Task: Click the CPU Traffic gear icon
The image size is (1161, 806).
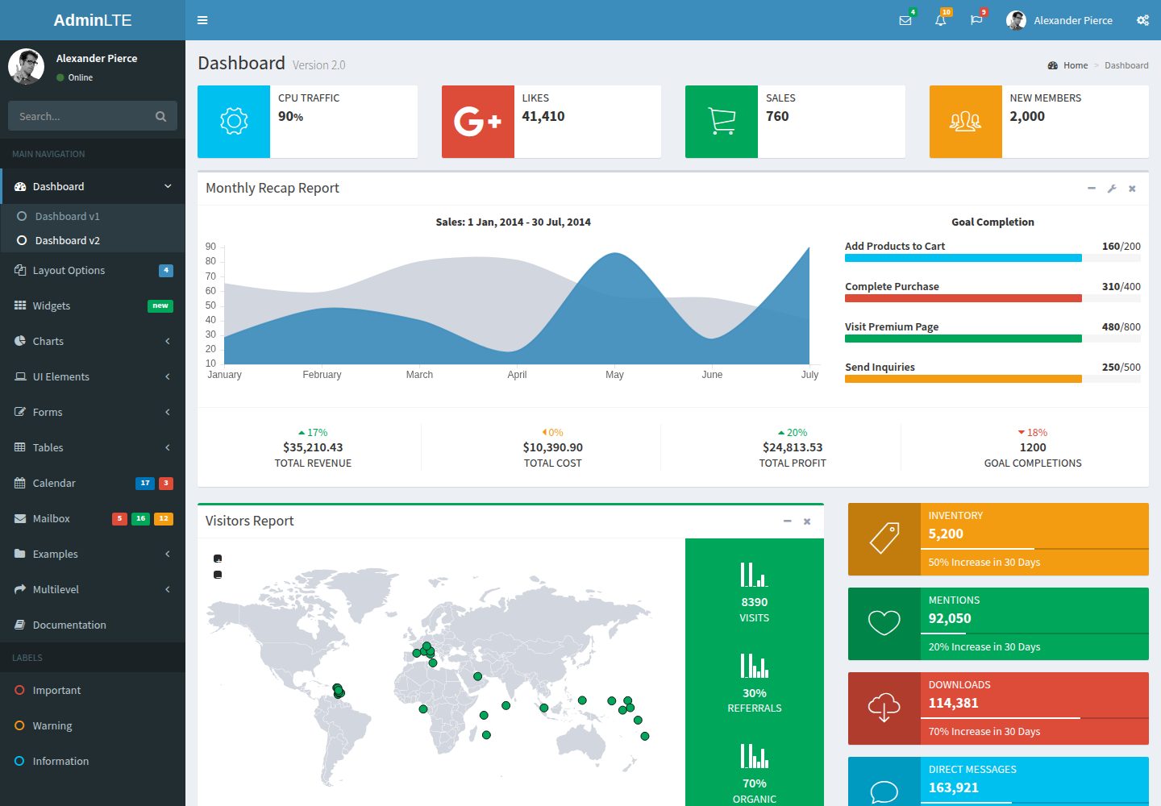Action: [234, 122]
